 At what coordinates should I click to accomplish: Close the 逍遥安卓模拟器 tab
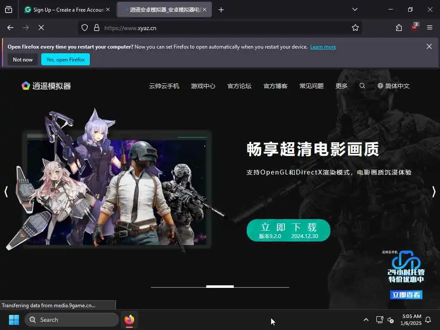205,9
